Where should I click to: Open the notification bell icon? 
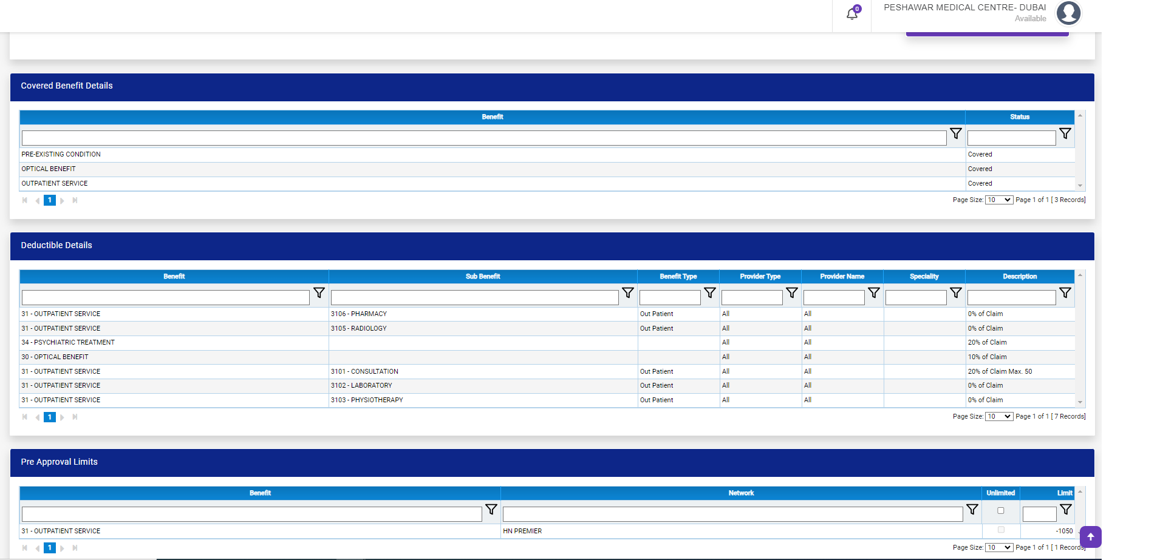(x=852, y=13)
